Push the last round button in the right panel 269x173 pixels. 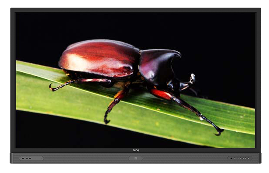pos(248,159)
